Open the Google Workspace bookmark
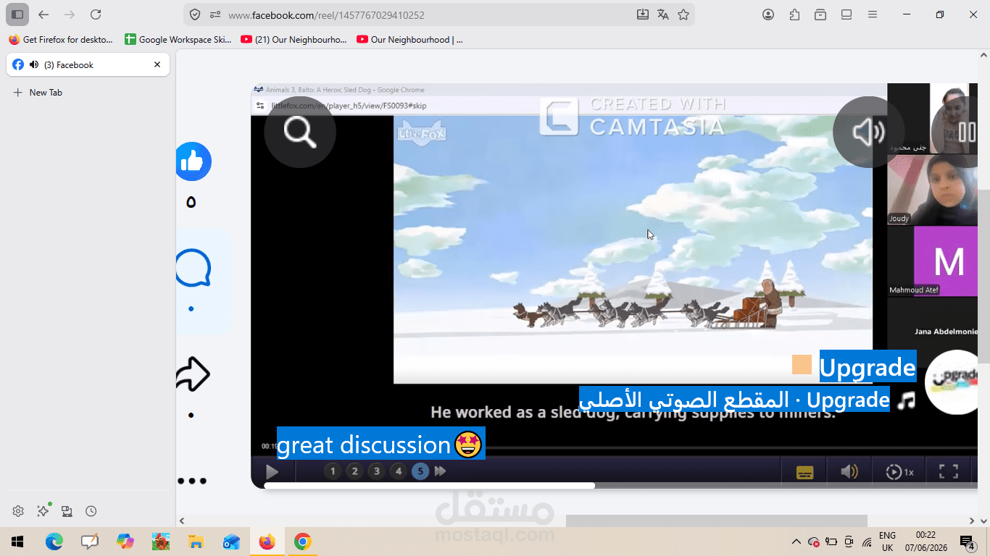The image size is (990, 556). pyautogui.click(x=178, y=40)
